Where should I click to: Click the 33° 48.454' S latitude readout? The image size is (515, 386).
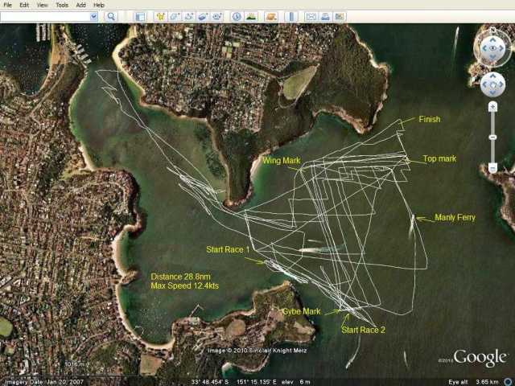[210, 382]
